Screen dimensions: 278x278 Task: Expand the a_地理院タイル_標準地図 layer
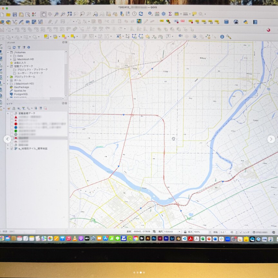(8, 149)
